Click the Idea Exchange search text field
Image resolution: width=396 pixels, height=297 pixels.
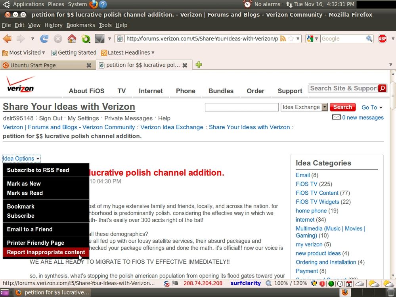242,107
